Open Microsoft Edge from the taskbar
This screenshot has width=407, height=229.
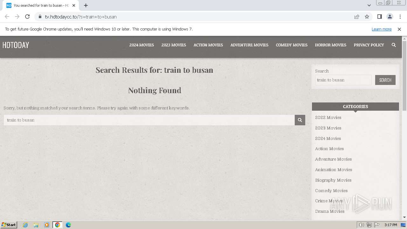pyautogui.click(x=68, y=225)
